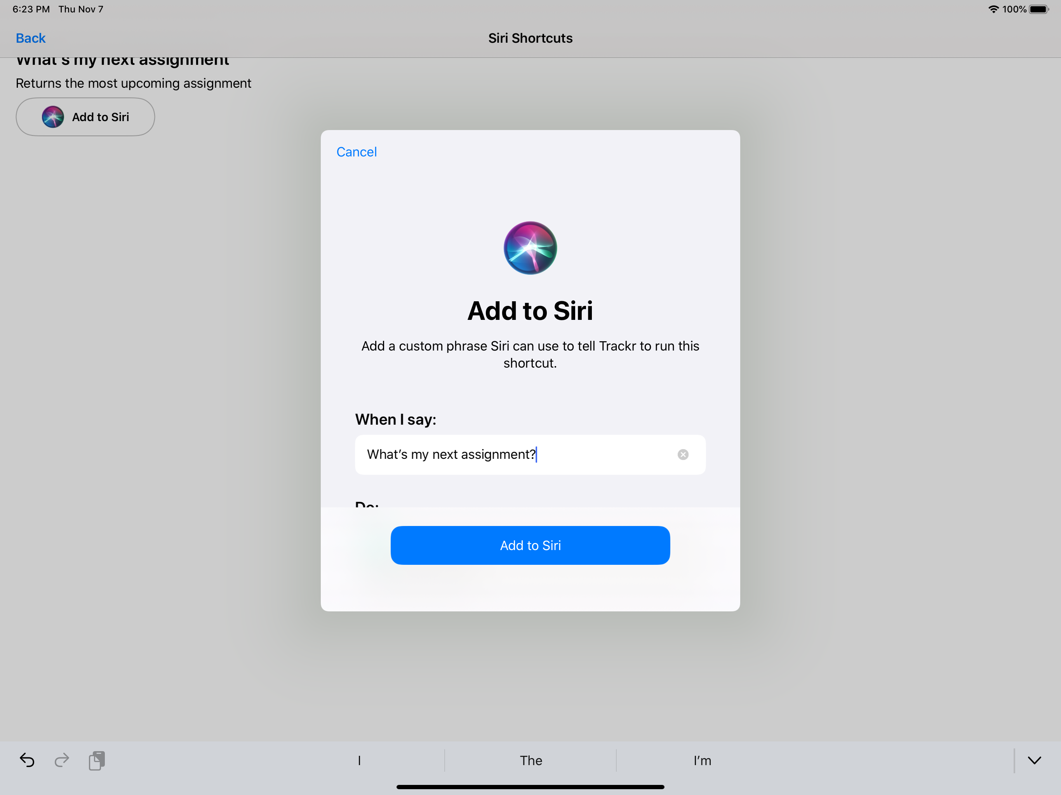The width and height of the screenshot is (1061, 795).
Task: Tap background Add to Siri pill button
Action: [x=85, y=117]
